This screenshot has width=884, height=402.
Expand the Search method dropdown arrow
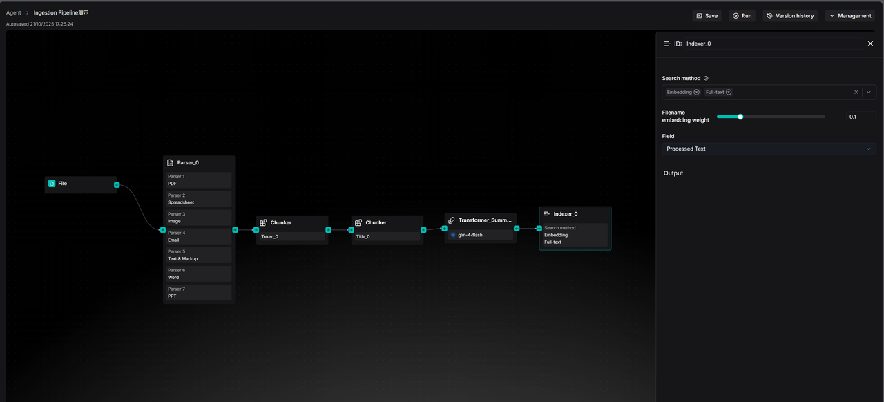(x=869, y=93)
